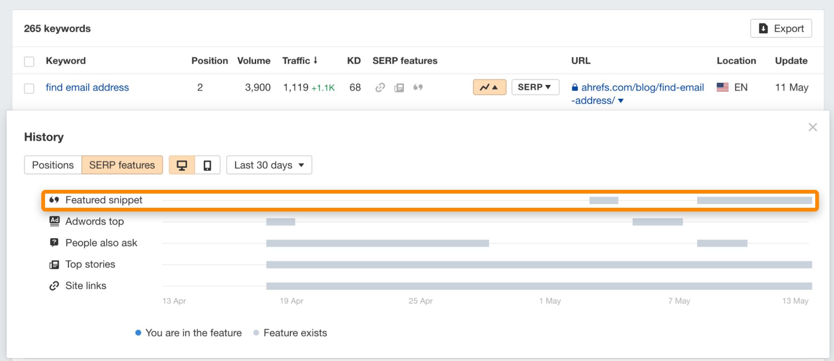Switch to the Positions tab
834x361 pixels.
coord(53,165)
